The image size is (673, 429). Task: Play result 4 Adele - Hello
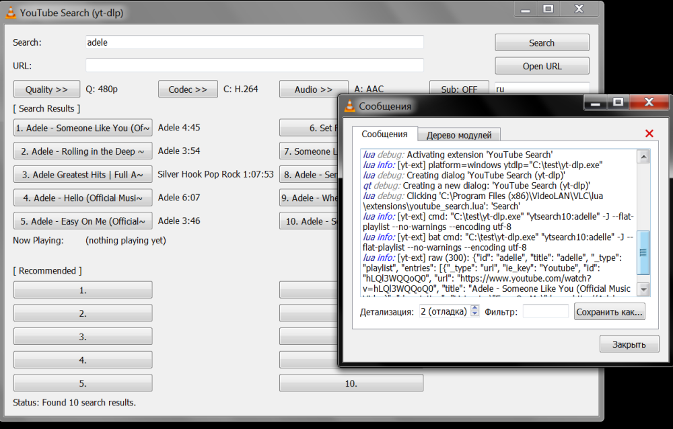pyautogui.click(x=83, y=198)
